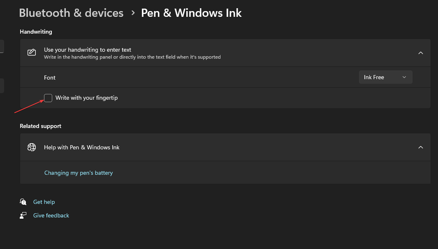Click the Get help headset icon
This screenshot has height=249, width=438.
click(x=23, y=201)
